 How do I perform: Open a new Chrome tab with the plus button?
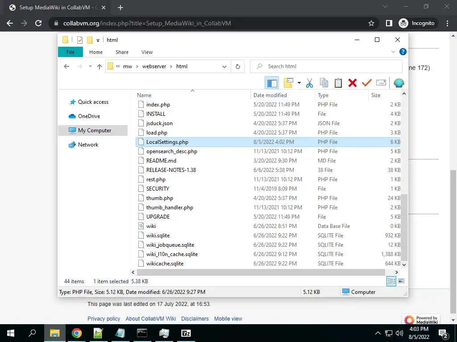click(x=120, y=8)
